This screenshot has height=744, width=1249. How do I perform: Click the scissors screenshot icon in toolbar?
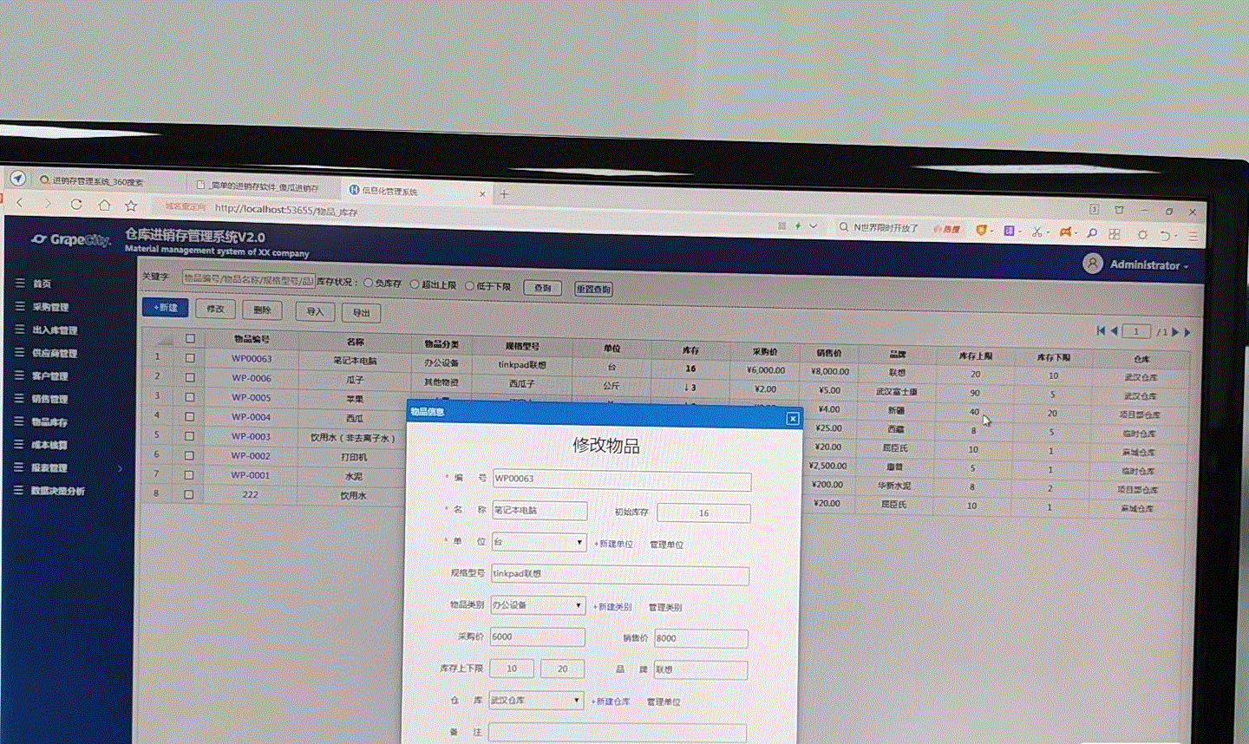pyautogui.click(x=1036, y=232)
